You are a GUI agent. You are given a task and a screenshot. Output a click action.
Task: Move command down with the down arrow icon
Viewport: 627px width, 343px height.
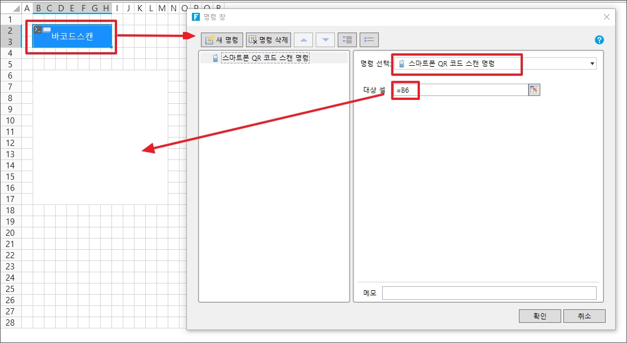pyautogui.click(x=325, y=40)
